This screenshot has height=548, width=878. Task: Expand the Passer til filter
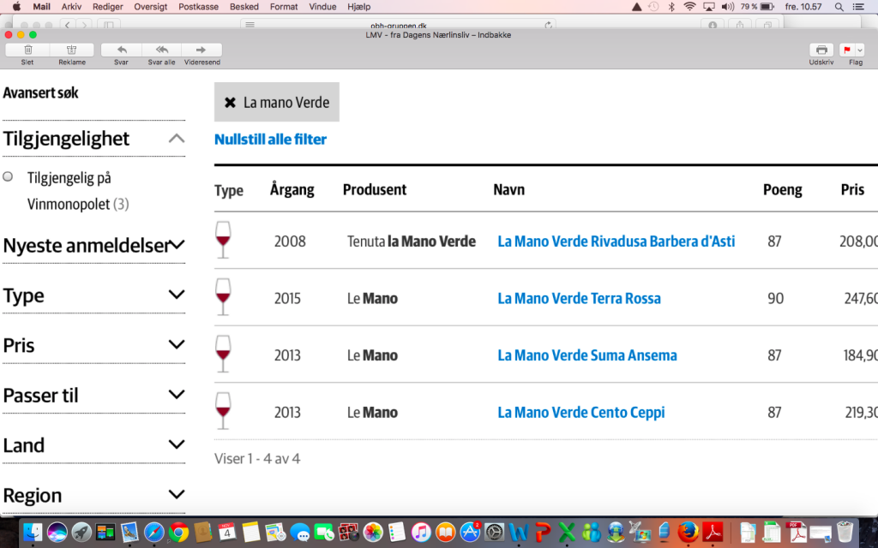click(177, 395)
